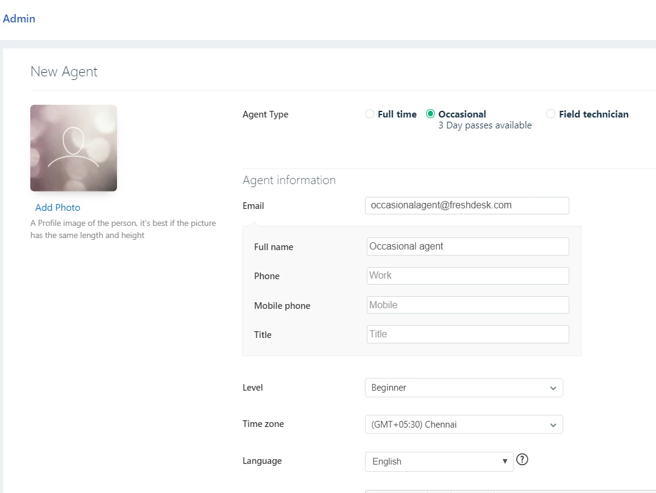This screenshot has height=493, width=656.
Task: Select the Full time agent type
Action: pos(369,114)
